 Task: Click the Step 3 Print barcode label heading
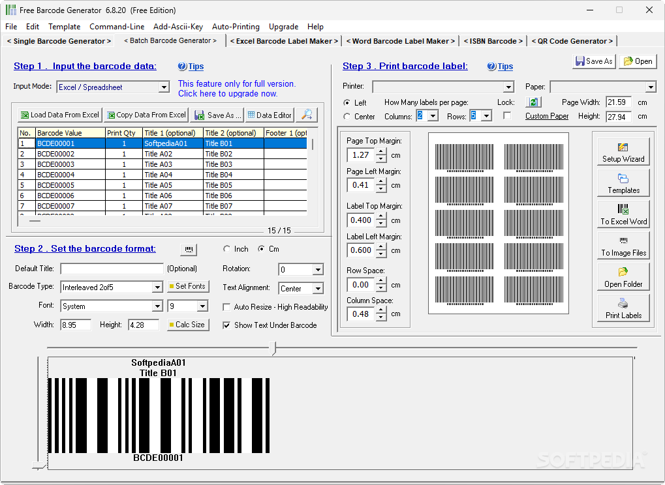405,66
